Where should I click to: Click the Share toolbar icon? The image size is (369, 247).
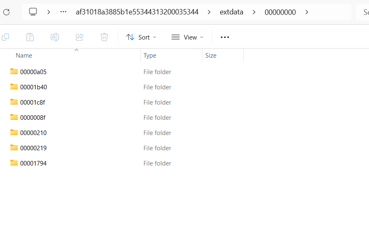[80, 37]
